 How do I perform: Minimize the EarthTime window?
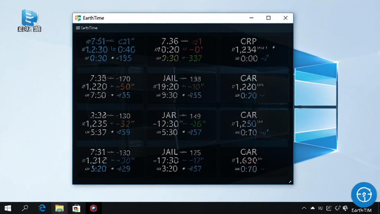(251, 18)
